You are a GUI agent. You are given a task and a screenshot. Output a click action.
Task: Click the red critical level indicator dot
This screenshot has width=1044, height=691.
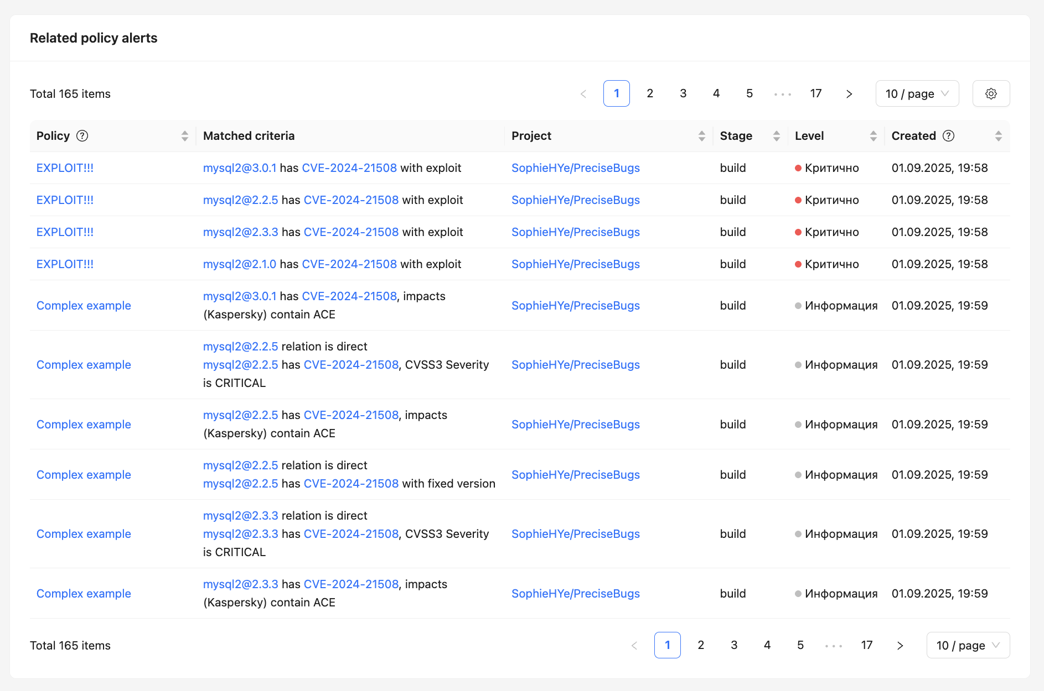797,167
